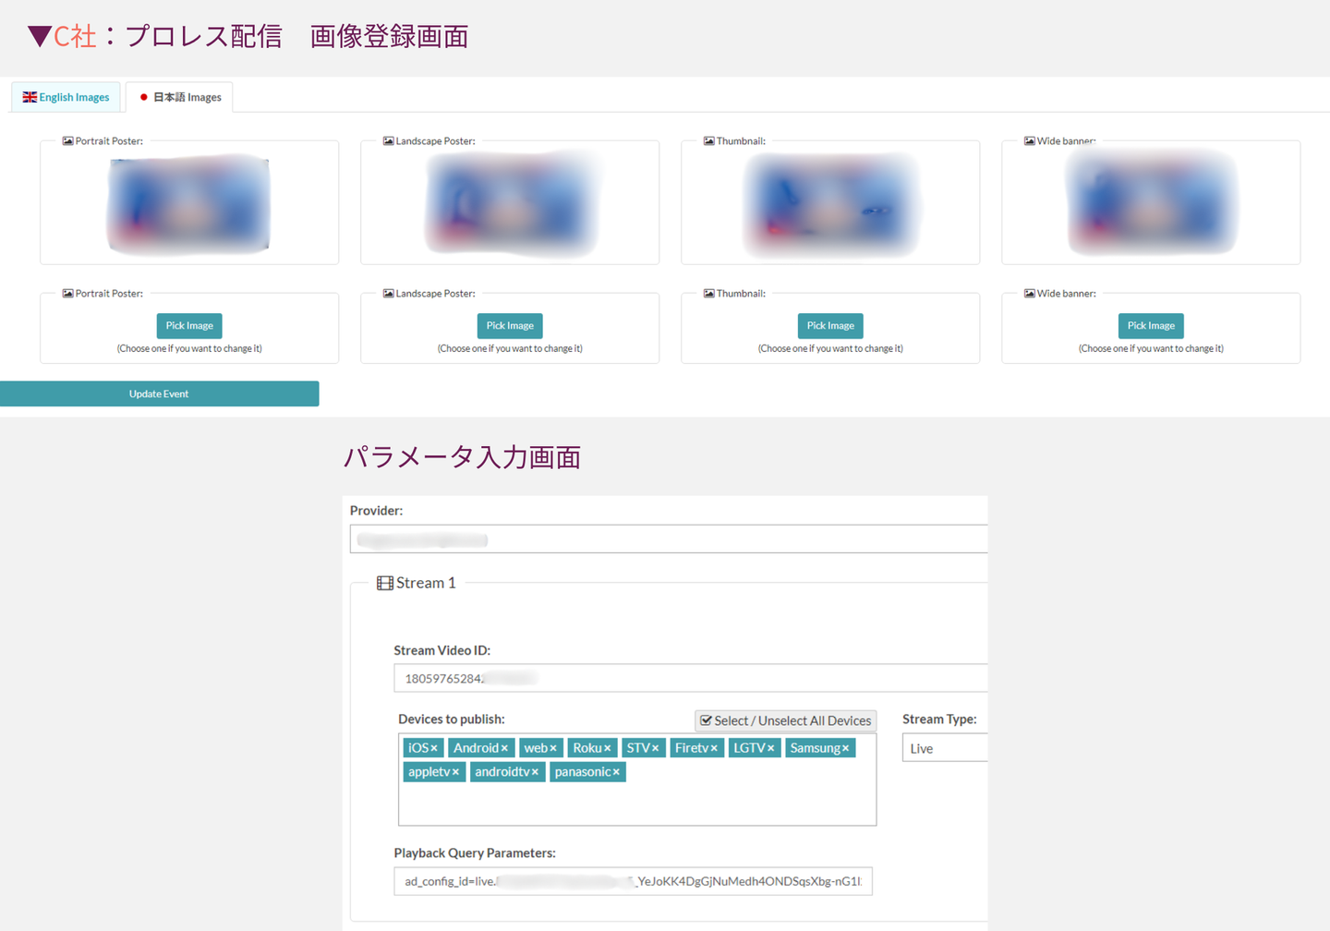
Task: Click the "パラメータ入力画面" heading
Action: tap(462, 457)
